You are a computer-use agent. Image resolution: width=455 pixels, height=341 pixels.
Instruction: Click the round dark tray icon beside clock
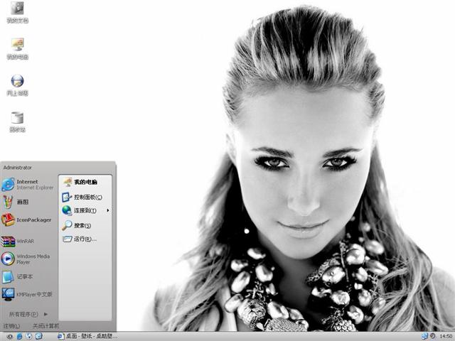[x=433, y=336]
